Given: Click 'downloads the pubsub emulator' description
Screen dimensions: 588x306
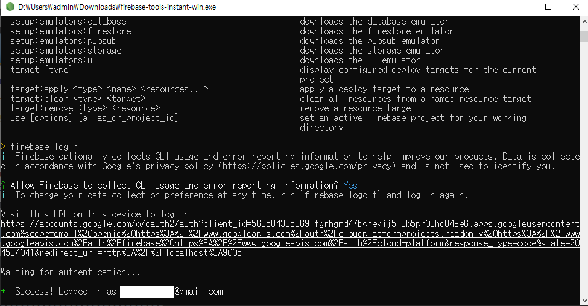Looking at the screenshot, I should pyautogui.click(x=369, y=41).
